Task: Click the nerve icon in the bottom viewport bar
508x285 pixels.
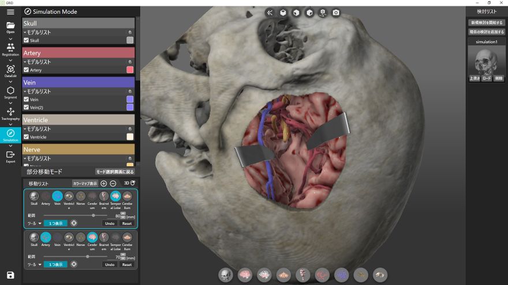Action: tap(361, 275)
